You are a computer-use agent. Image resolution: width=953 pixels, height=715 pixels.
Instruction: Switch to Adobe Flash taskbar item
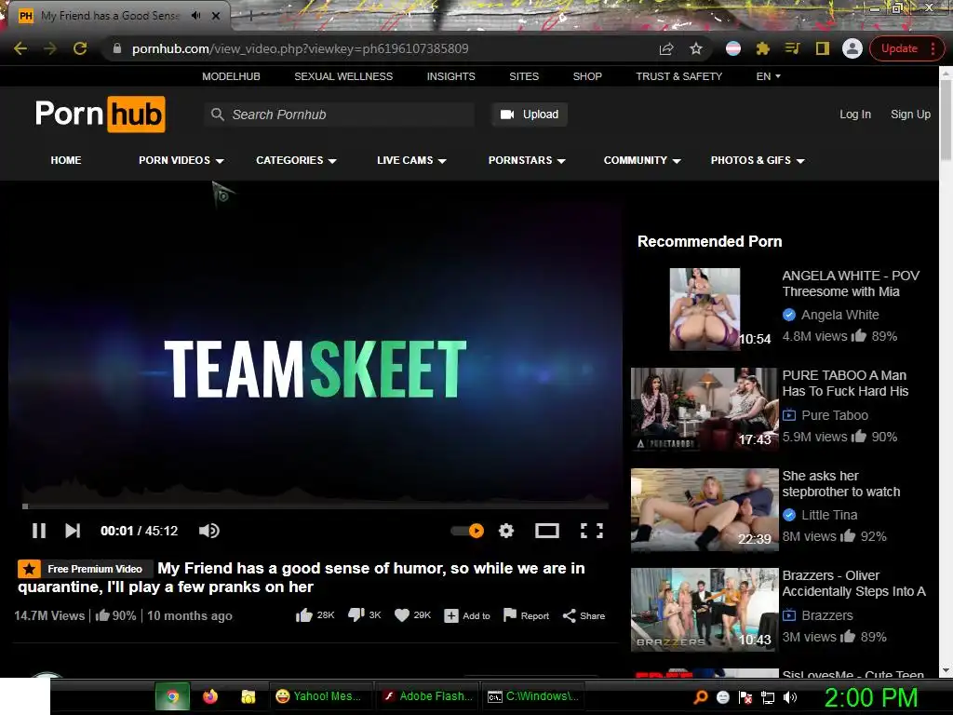click(x=428, y=696)
